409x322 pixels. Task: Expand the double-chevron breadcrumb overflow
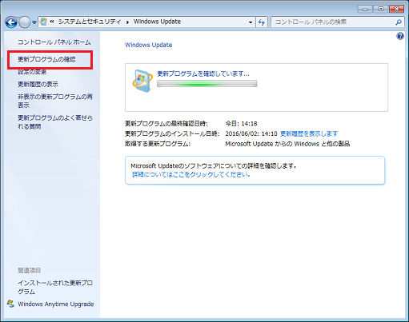[x=52, y=22]
